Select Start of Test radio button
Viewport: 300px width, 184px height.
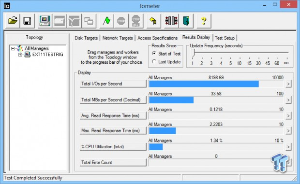154,54
